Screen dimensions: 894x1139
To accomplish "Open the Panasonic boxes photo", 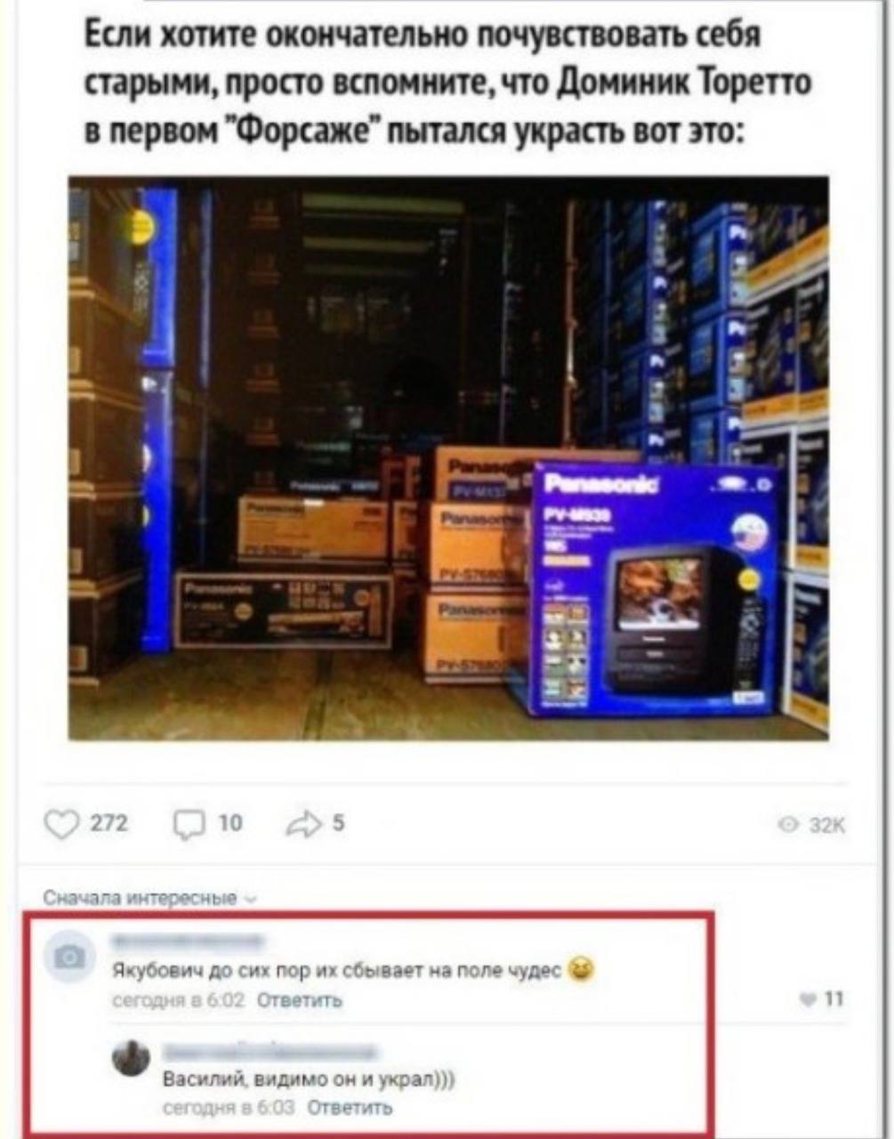I will click(x=448, y=458).
